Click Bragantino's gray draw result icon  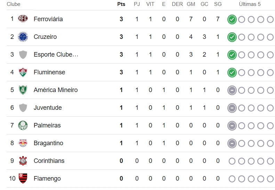click(232, 143)
